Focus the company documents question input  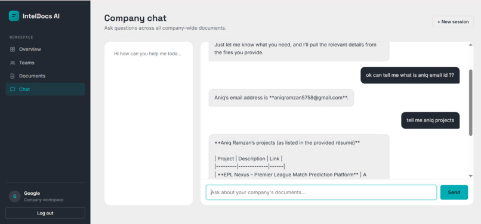[x=321, y=192]
